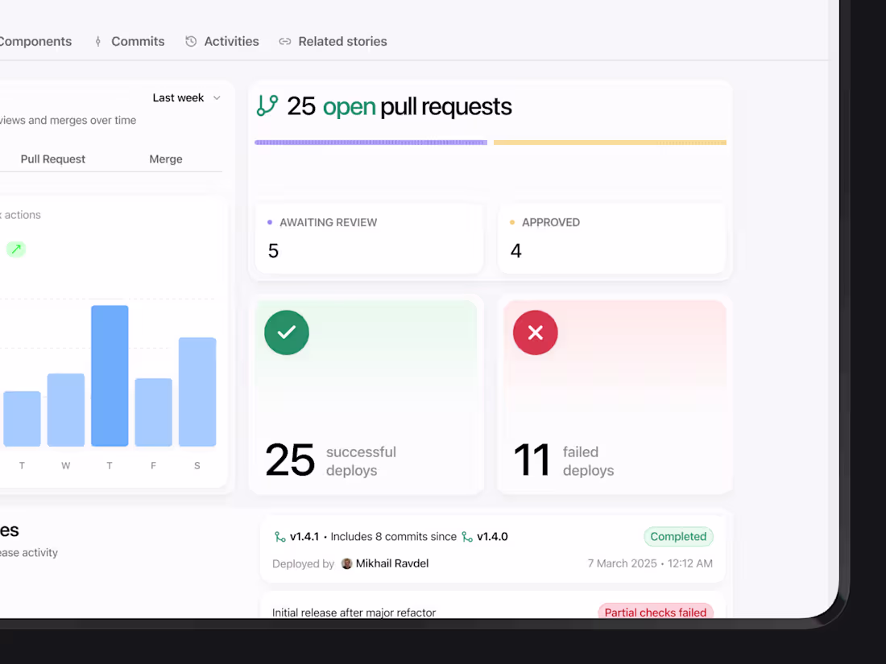This screenshot has width=886, height=664.
Task: Open the Last week dropdown
Action: point(186,97)
